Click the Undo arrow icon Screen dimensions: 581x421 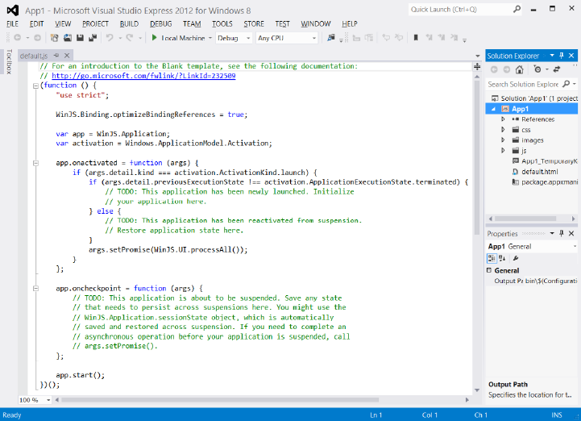(110, 37)
